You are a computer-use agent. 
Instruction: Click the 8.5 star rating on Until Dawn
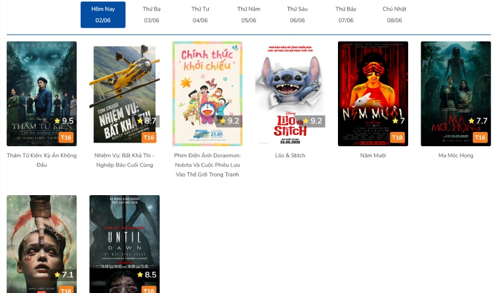pyautogui.click(x=147, y=274)
